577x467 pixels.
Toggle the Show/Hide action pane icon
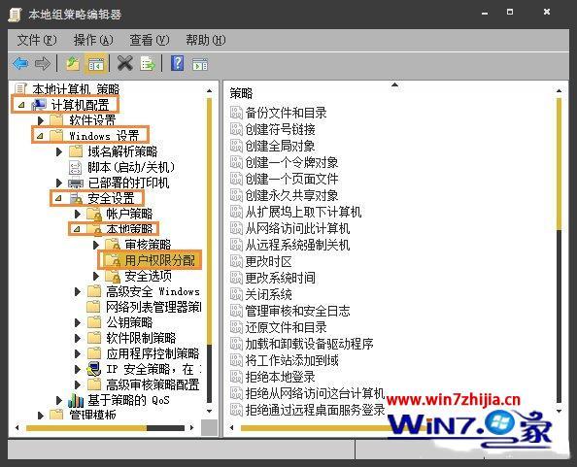200,64
